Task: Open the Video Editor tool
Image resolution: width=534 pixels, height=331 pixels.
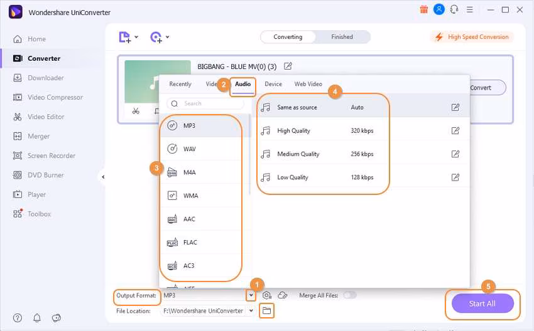Action: [x=38, y=117]
